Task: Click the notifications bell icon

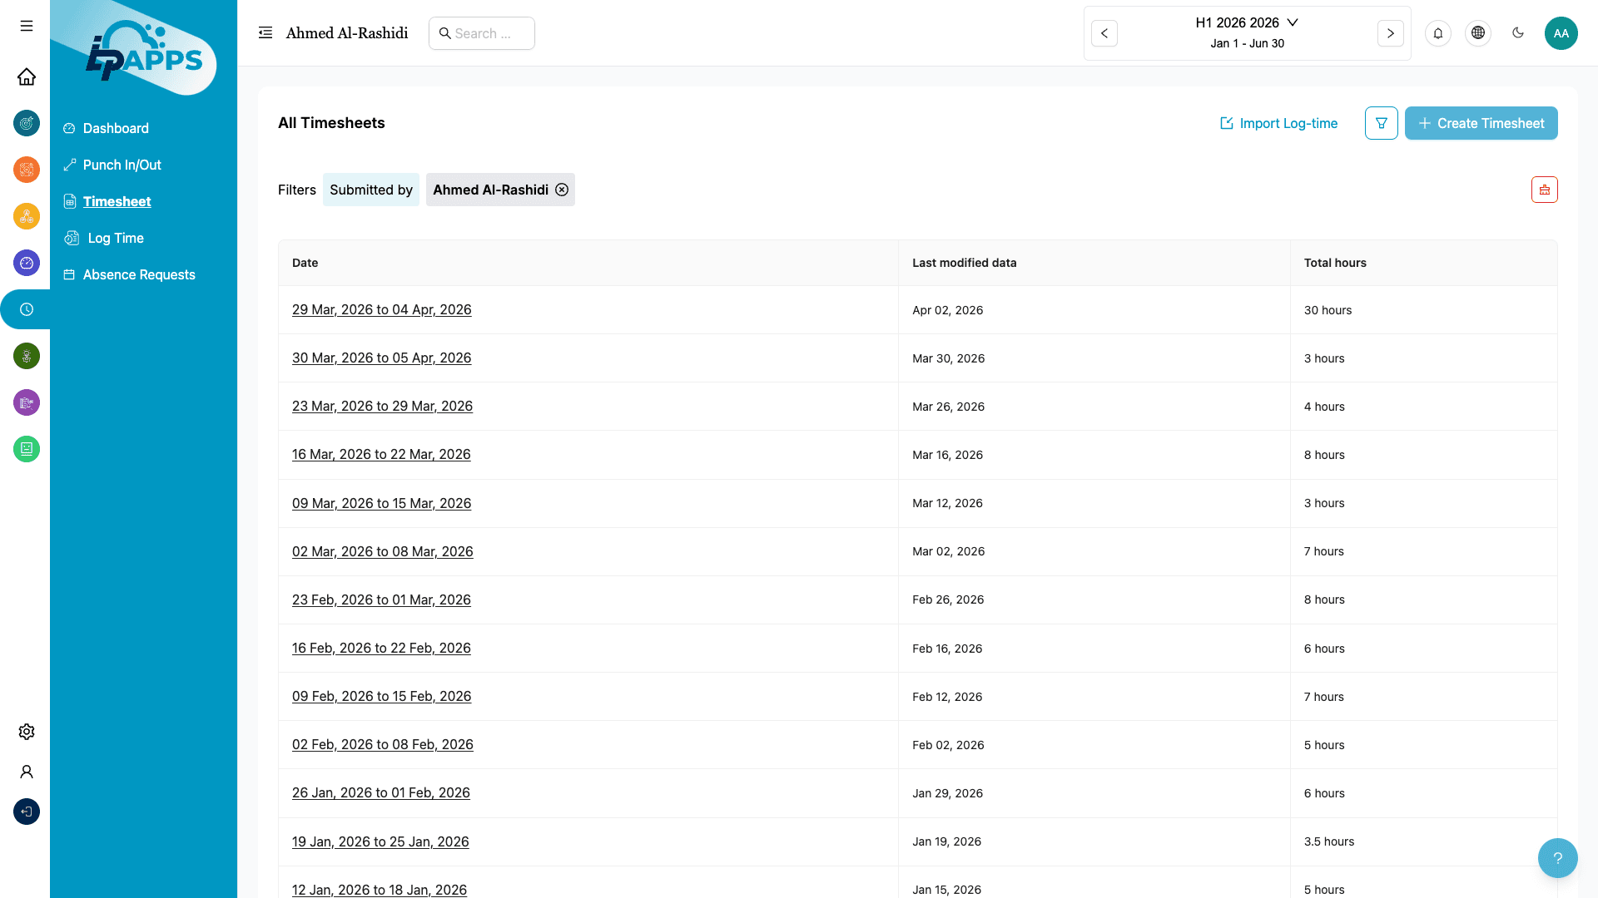Action: point(1438,33)
